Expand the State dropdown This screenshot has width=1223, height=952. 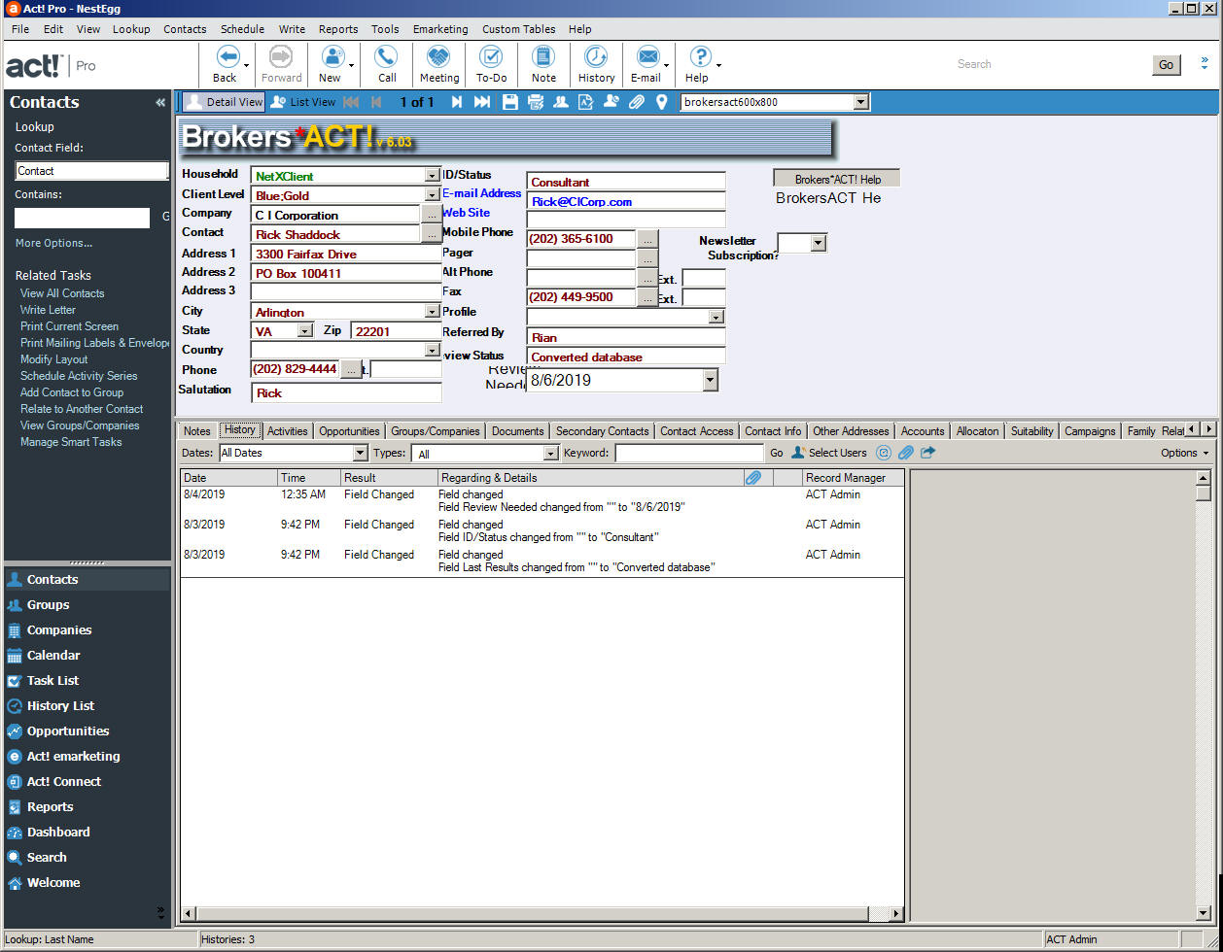304,331
